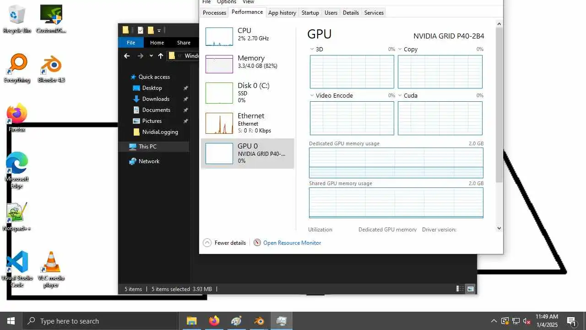586x330 pixels.
Task: Click the taskbar search box
Action: coord(100,321)
